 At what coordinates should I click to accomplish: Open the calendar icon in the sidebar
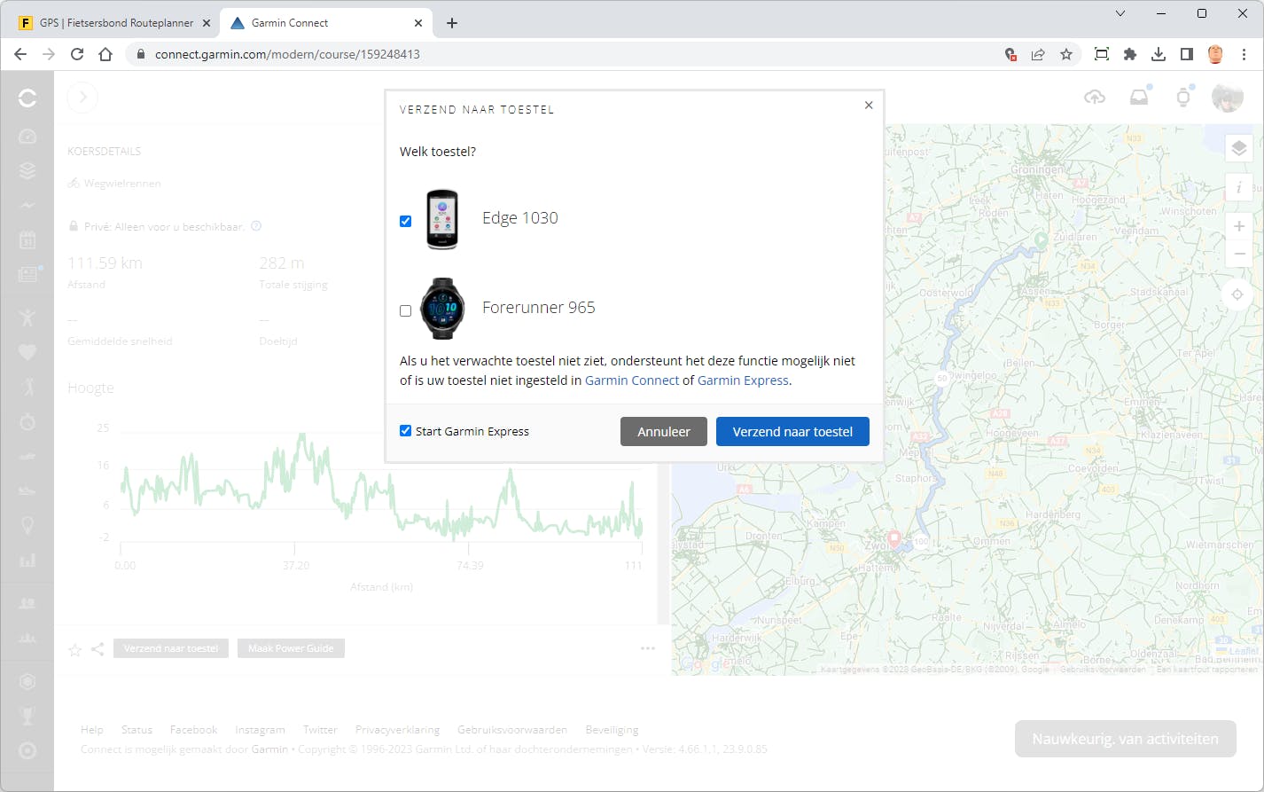27,240
